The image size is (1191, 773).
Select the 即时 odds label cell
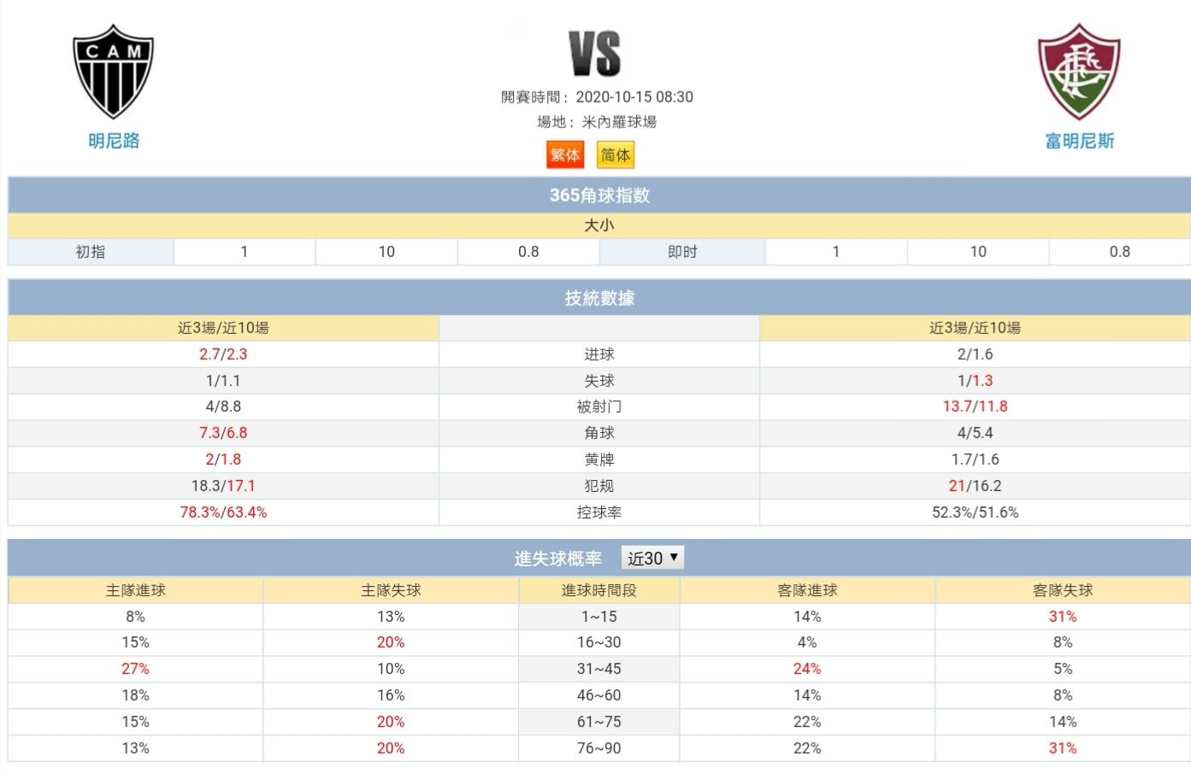tap(682, 252)
